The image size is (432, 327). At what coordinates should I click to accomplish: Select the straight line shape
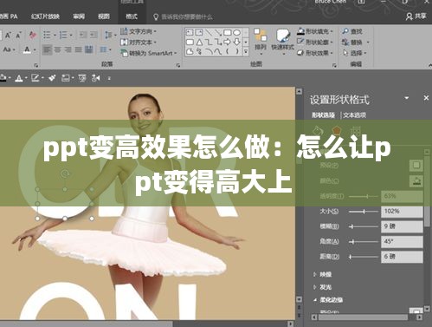pyautogui.click(x=209, y=32)
